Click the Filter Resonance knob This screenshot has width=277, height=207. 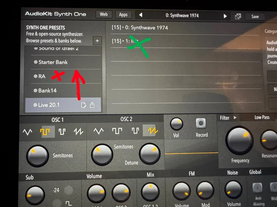pyautogui.click(x=270, y=140)
